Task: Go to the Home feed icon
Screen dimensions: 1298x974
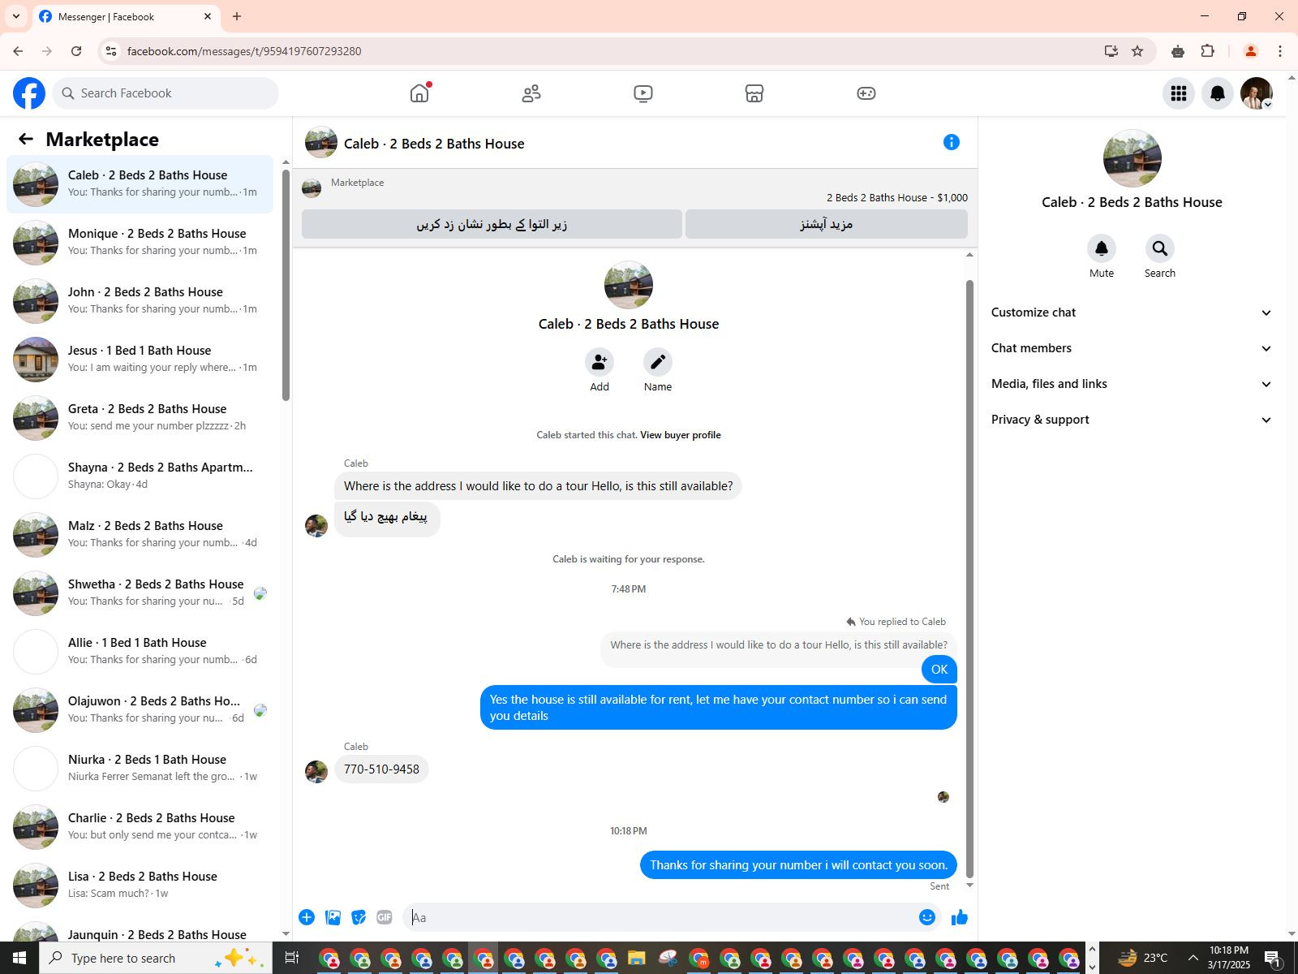Action: pyautogui.click(x=419, y=93)
